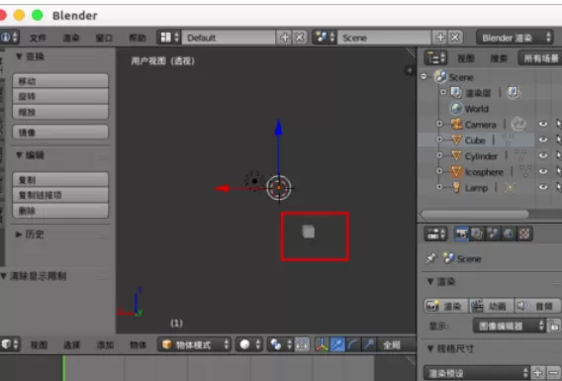Open the 物体模式 mode dropdown
The image size is (562, 381).
point(194,344)
